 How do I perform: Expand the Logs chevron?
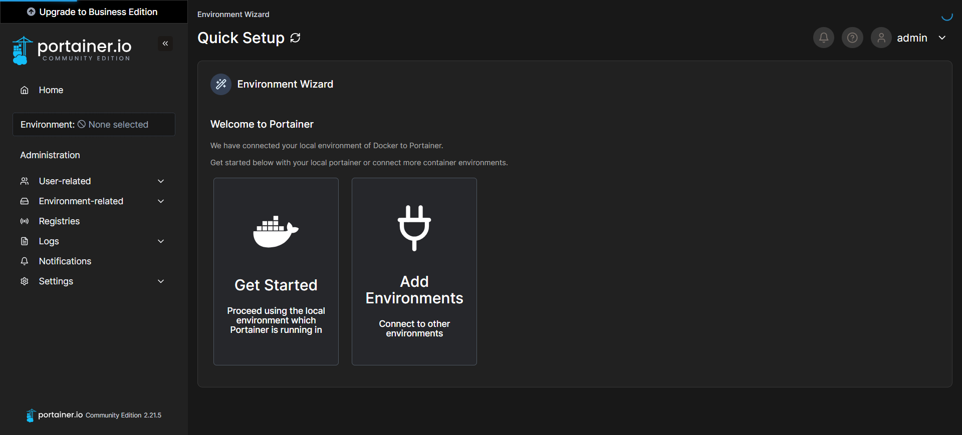(x=161, y=241)
